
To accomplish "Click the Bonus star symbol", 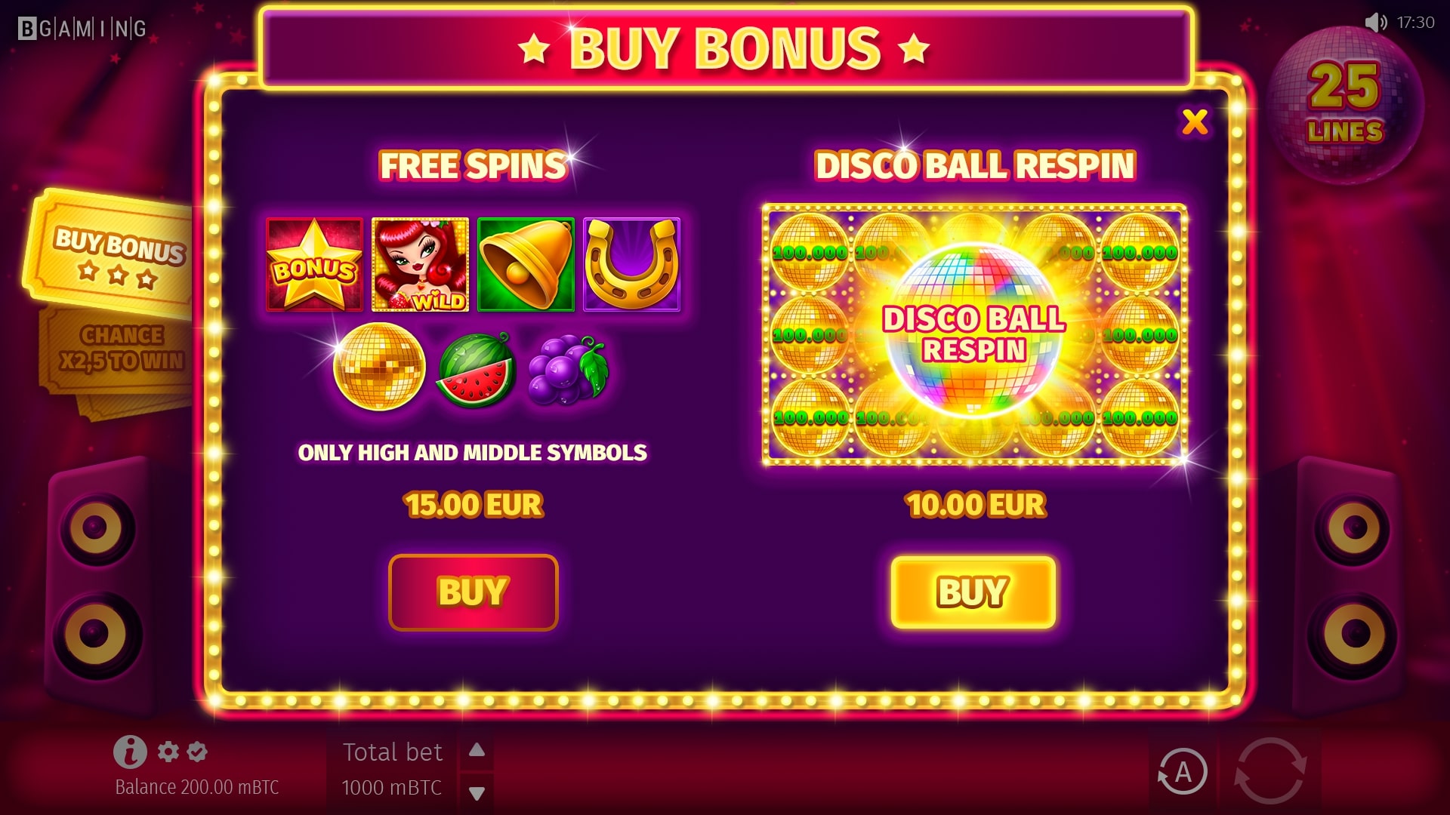I will click(314, 265).
